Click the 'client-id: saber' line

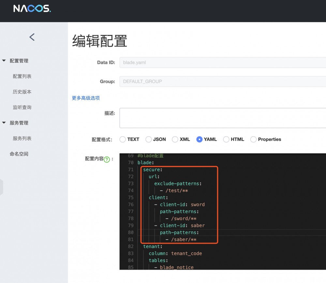point(180,226)
